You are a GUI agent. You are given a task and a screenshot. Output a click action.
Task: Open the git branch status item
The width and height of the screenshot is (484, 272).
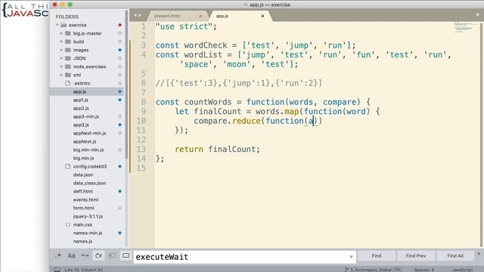(373, 270)
